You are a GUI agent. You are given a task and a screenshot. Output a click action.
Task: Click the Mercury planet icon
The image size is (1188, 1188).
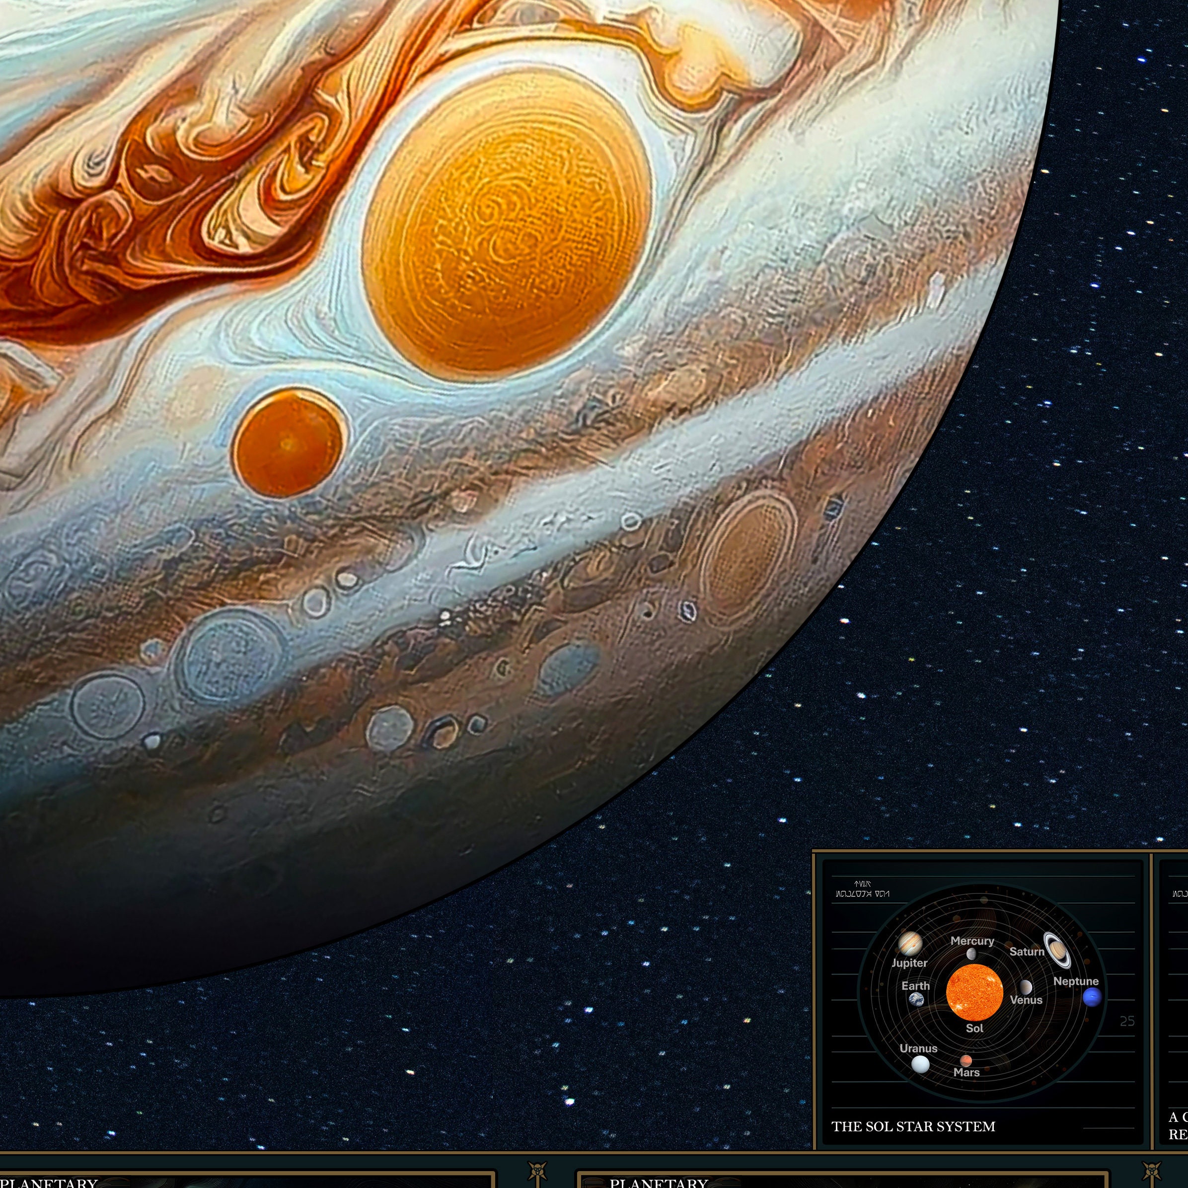click(x=971, y=955)
